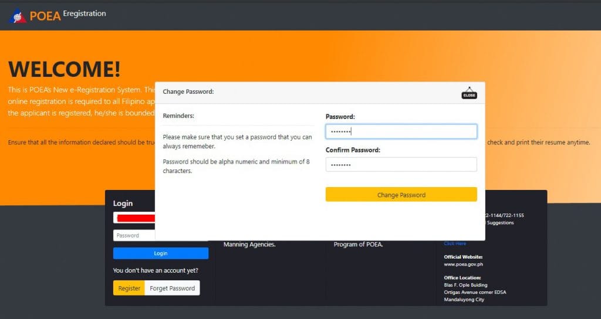Viewport: 601px width, 319px height.
Task: Click the Change Password: dialog title
Action: (x=188, y=91)
